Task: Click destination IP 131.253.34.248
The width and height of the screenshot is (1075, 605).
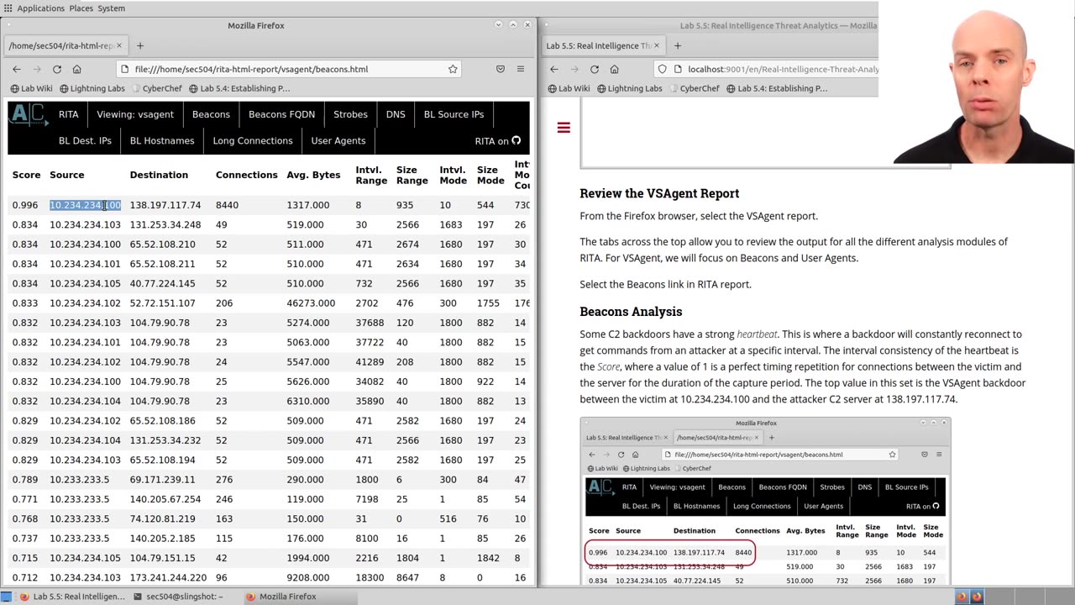Action: pos(165,224)
